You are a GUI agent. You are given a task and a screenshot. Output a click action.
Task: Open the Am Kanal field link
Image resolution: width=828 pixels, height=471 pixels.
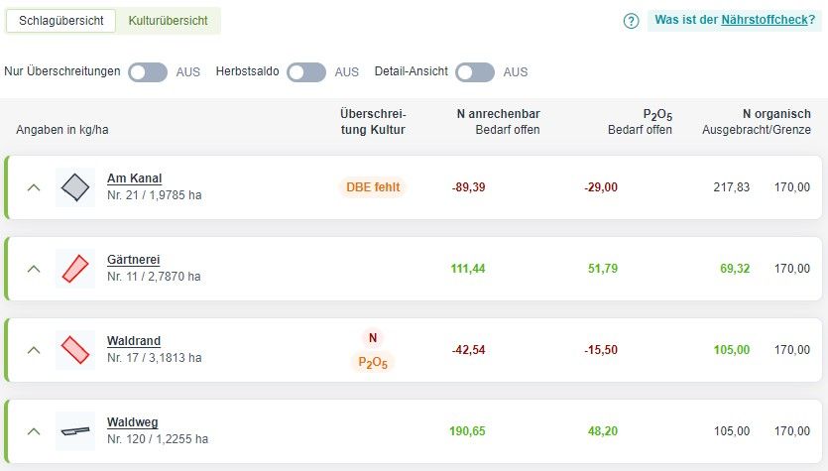click(134, 178)
